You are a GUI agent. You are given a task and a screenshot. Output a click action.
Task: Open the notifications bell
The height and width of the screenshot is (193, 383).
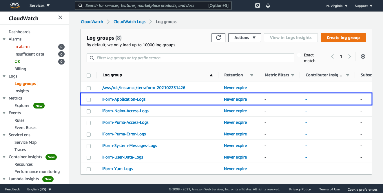point(268,5)
